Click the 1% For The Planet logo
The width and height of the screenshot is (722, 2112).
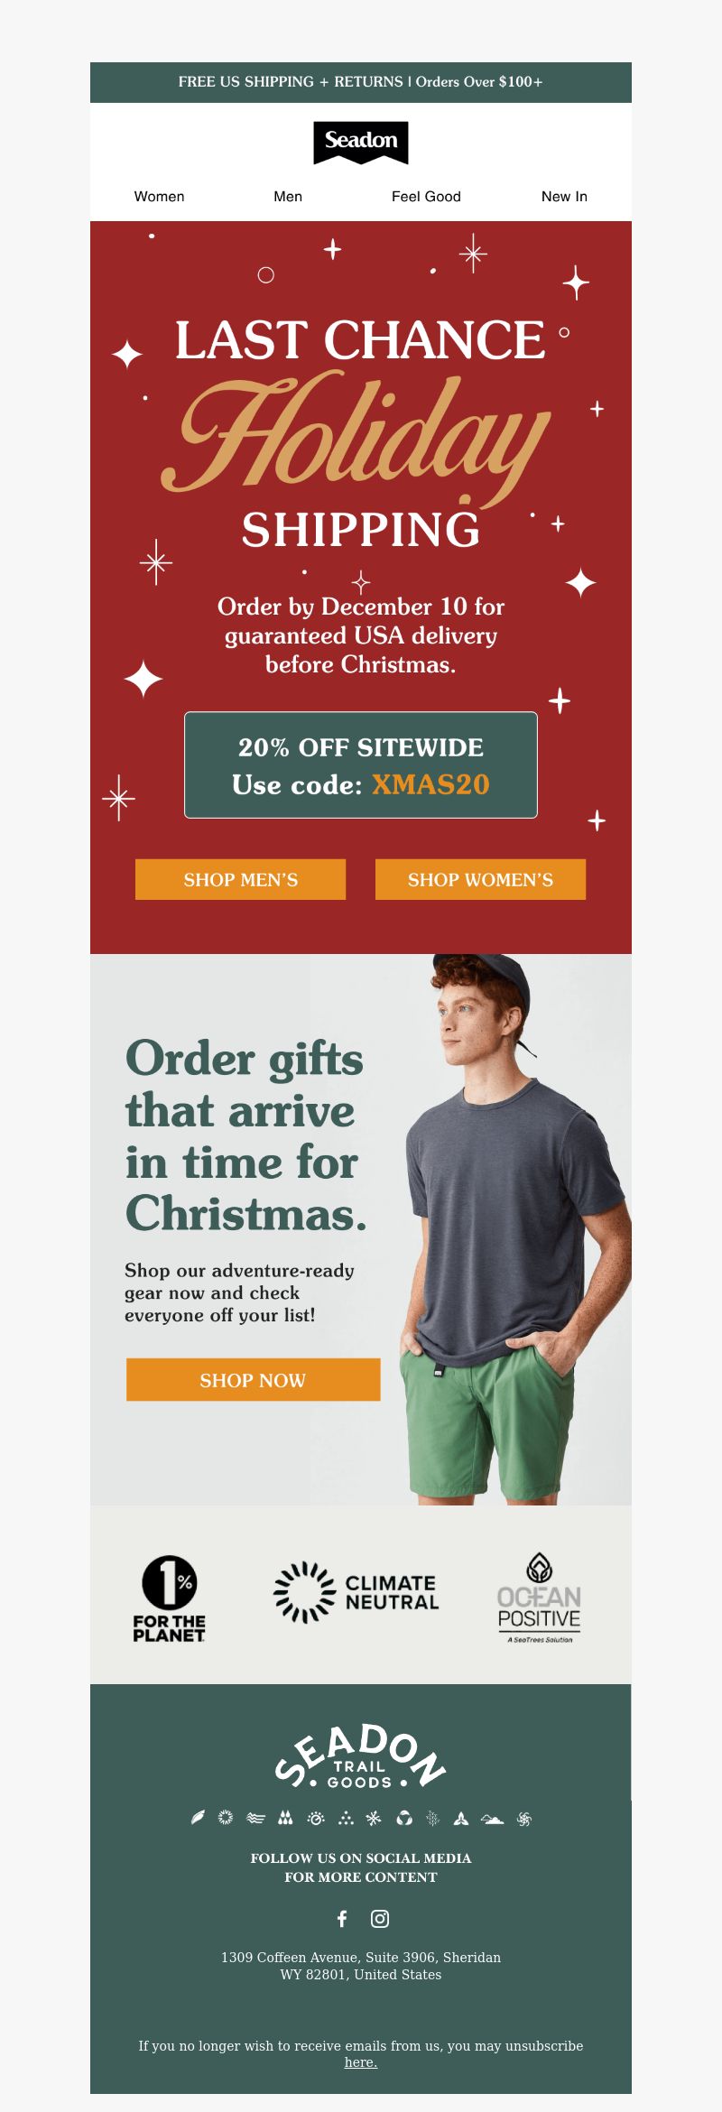pos(170,1598)
